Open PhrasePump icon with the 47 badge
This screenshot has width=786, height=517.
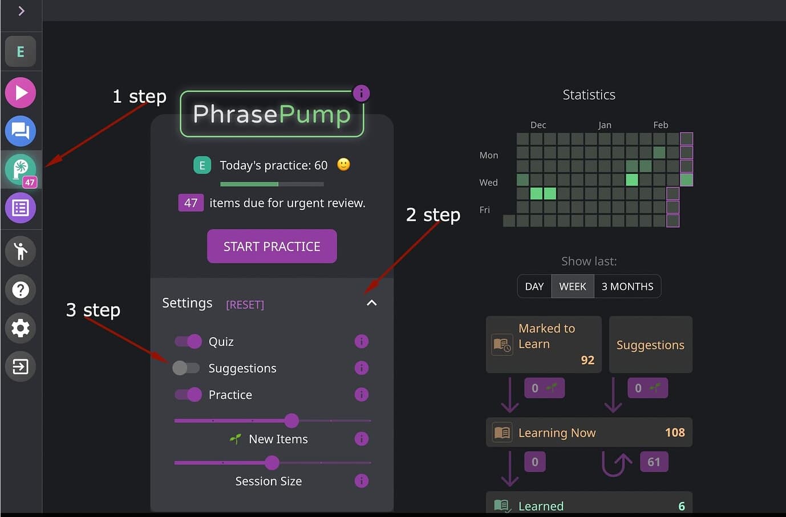pyautogui.click(x=21, y=170)
